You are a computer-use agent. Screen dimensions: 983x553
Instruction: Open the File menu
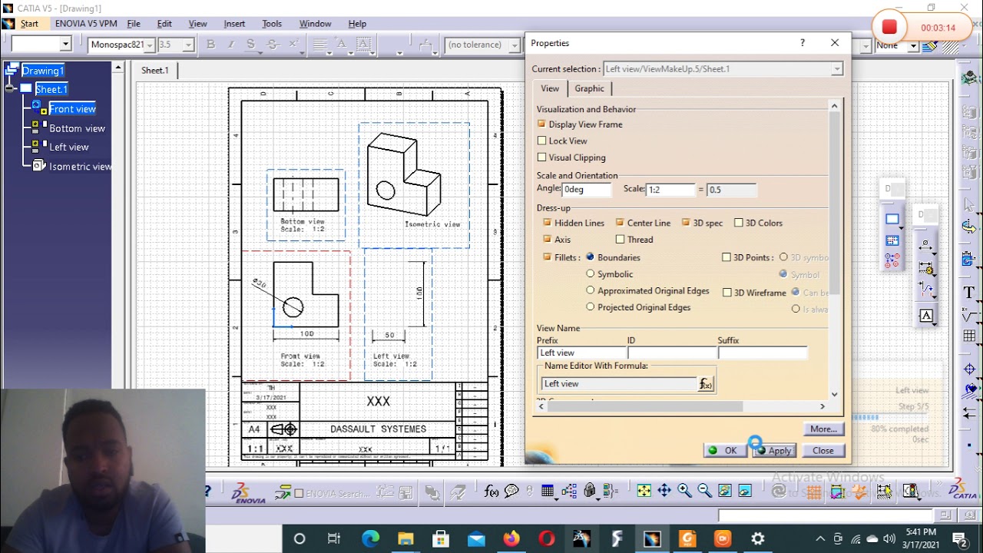coord(134,24)
